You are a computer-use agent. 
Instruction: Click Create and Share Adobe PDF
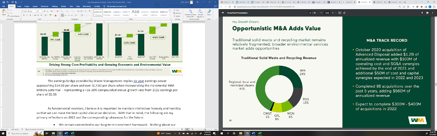(x=190, y=13)
